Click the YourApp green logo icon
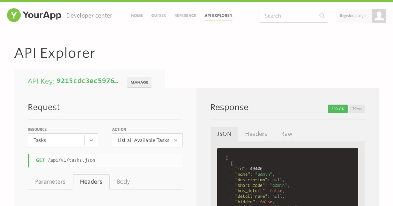Image resolution: width=393 pixels, height=206 pixels. (x=14, y=15)
